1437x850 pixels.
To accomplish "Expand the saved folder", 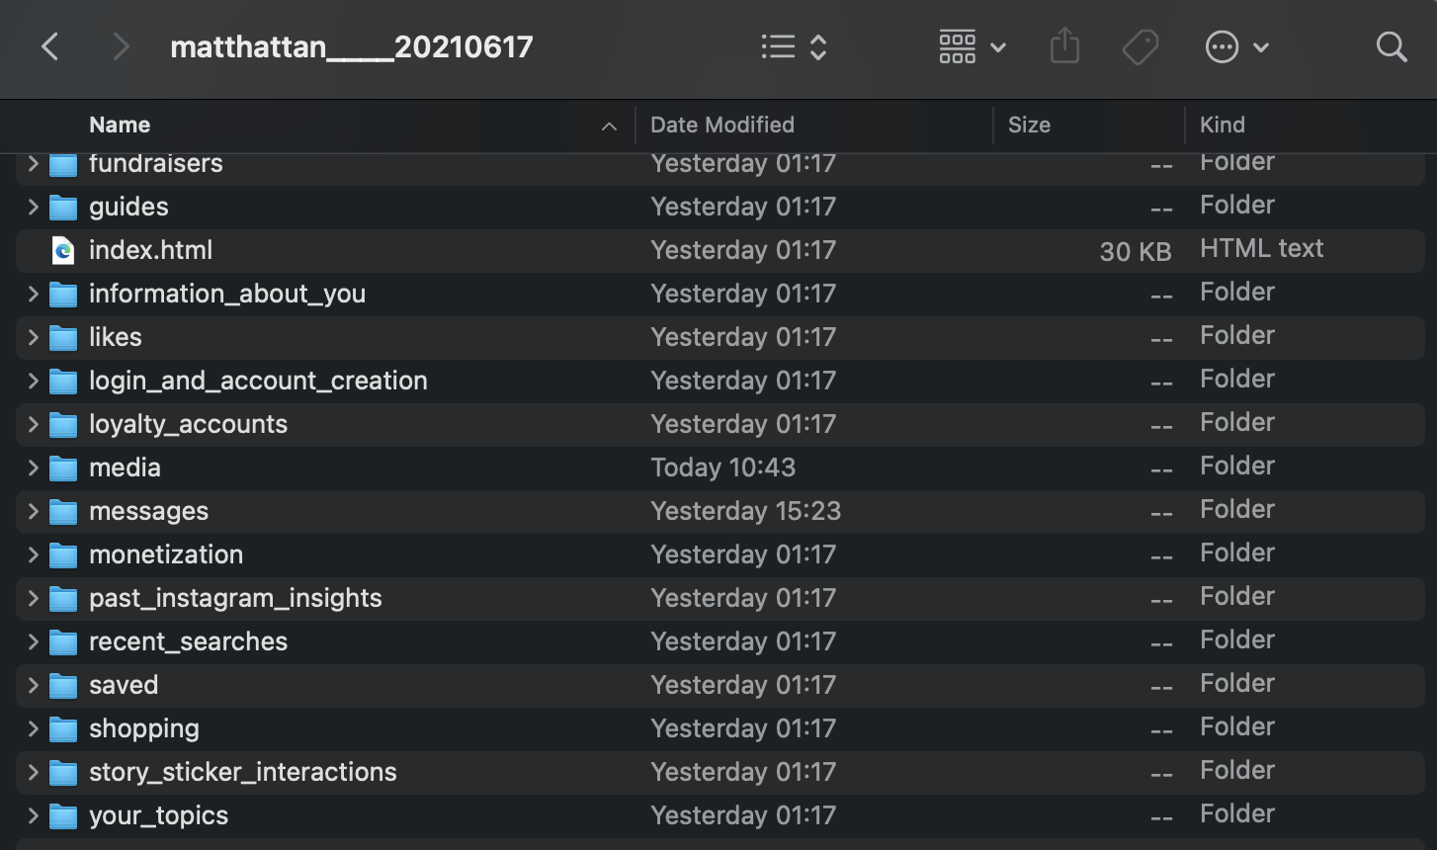I will [33, 685].
